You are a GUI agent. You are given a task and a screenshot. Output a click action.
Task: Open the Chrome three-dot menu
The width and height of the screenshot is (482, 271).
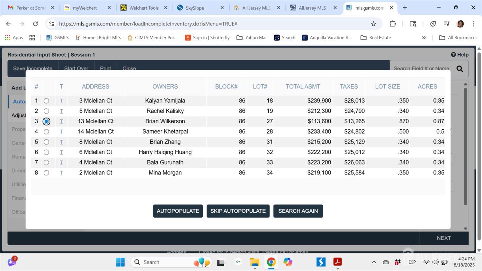473,24
